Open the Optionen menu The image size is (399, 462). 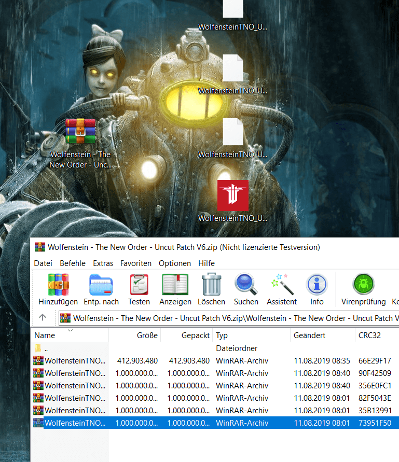click(x=175, y=263)
